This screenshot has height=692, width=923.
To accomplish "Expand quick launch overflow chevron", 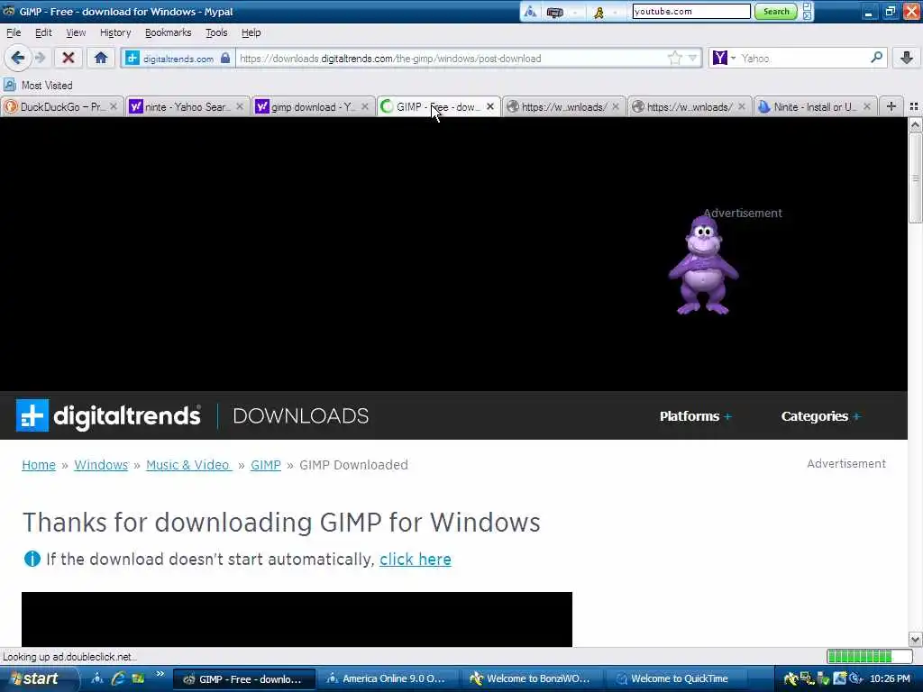I will pos(160,674).
